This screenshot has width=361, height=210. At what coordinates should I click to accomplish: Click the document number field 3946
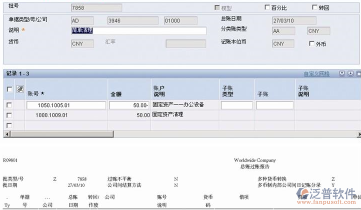133,20
